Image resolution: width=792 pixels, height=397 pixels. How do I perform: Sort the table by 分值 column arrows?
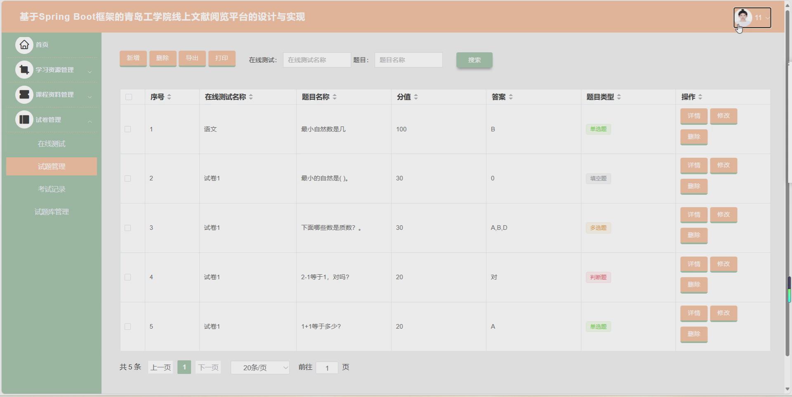[x=417, y=97]
